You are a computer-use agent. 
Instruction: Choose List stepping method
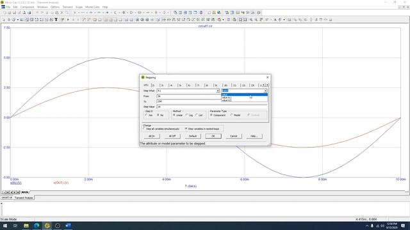[199, 115]
